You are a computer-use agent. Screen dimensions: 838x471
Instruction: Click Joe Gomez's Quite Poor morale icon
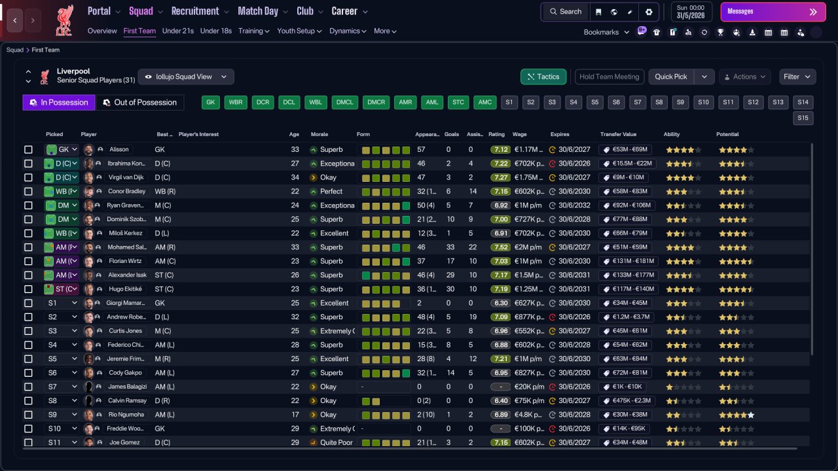[x=314, y=443]
